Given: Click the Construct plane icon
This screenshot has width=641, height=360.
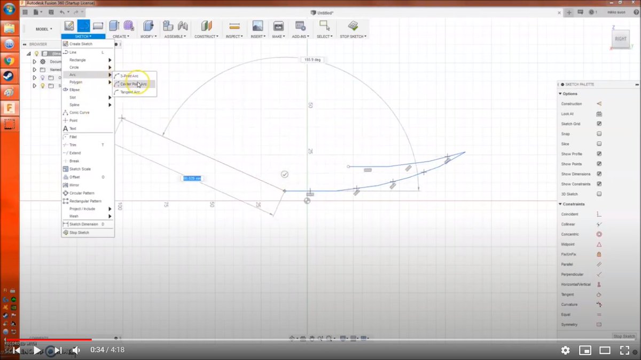Looking at the screenshot, I should 206,26.
